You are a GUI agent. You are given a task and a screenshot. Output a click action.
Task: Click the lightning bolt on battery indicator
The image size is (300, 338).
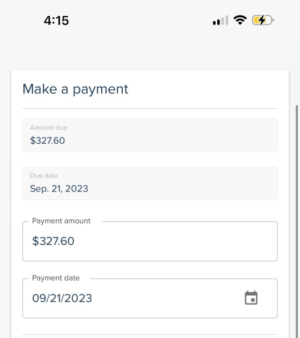[x=262, y=21]
